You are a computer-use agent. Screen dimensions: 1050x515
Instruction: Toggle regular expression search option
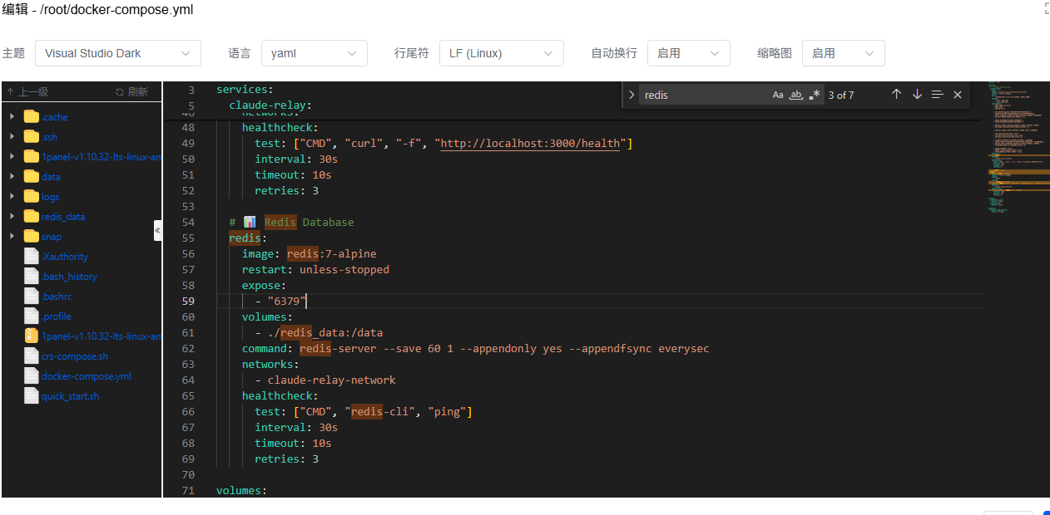tap(815, 95)
